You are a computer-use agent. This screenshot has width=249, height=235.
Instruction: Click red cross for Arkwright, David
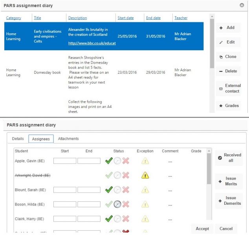(126, 175)
